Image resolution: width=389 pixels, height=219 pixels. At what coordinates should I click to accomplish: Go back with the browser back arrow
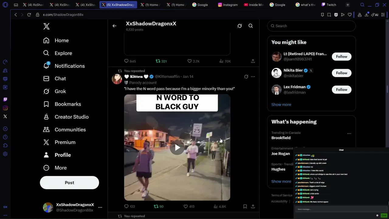pos(15,15)
